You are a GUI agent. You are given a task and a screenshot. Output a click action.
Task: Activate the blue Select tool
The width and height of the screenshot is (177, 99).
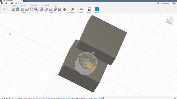click(97, 9)
